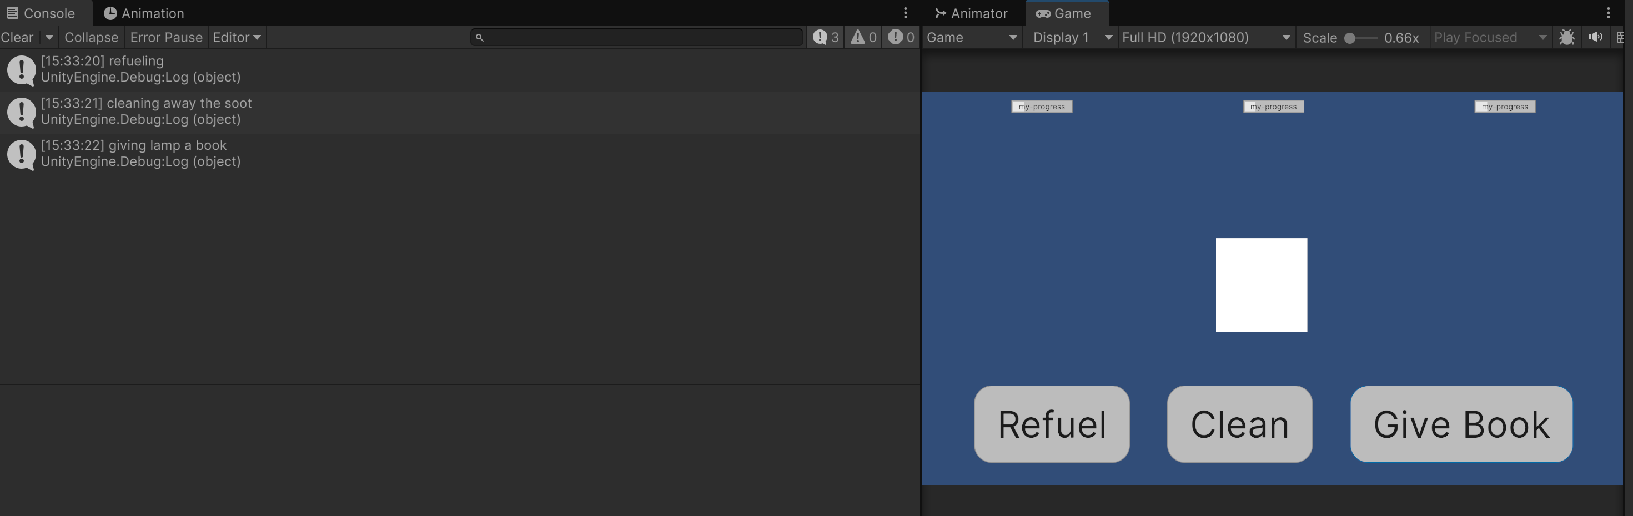Toggle warning message filter showing 0
1633x516 pixels.
pyautogui.click(x=863, y=37)
